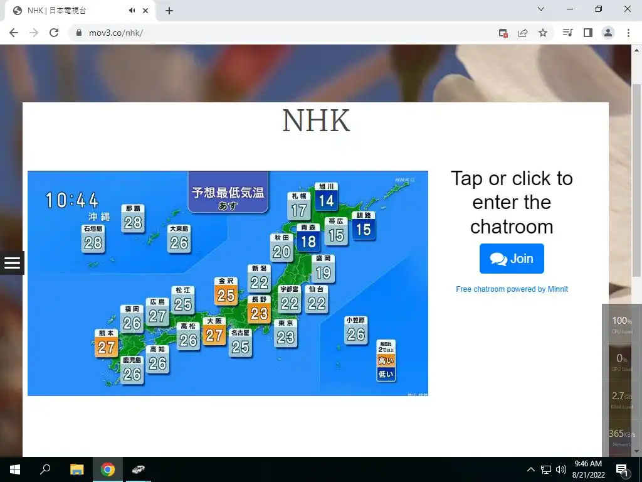The width and height of the screenshot is (642, 482).
Task: Open Free chatroom powered by Minnit link
Action: (512, 289)
